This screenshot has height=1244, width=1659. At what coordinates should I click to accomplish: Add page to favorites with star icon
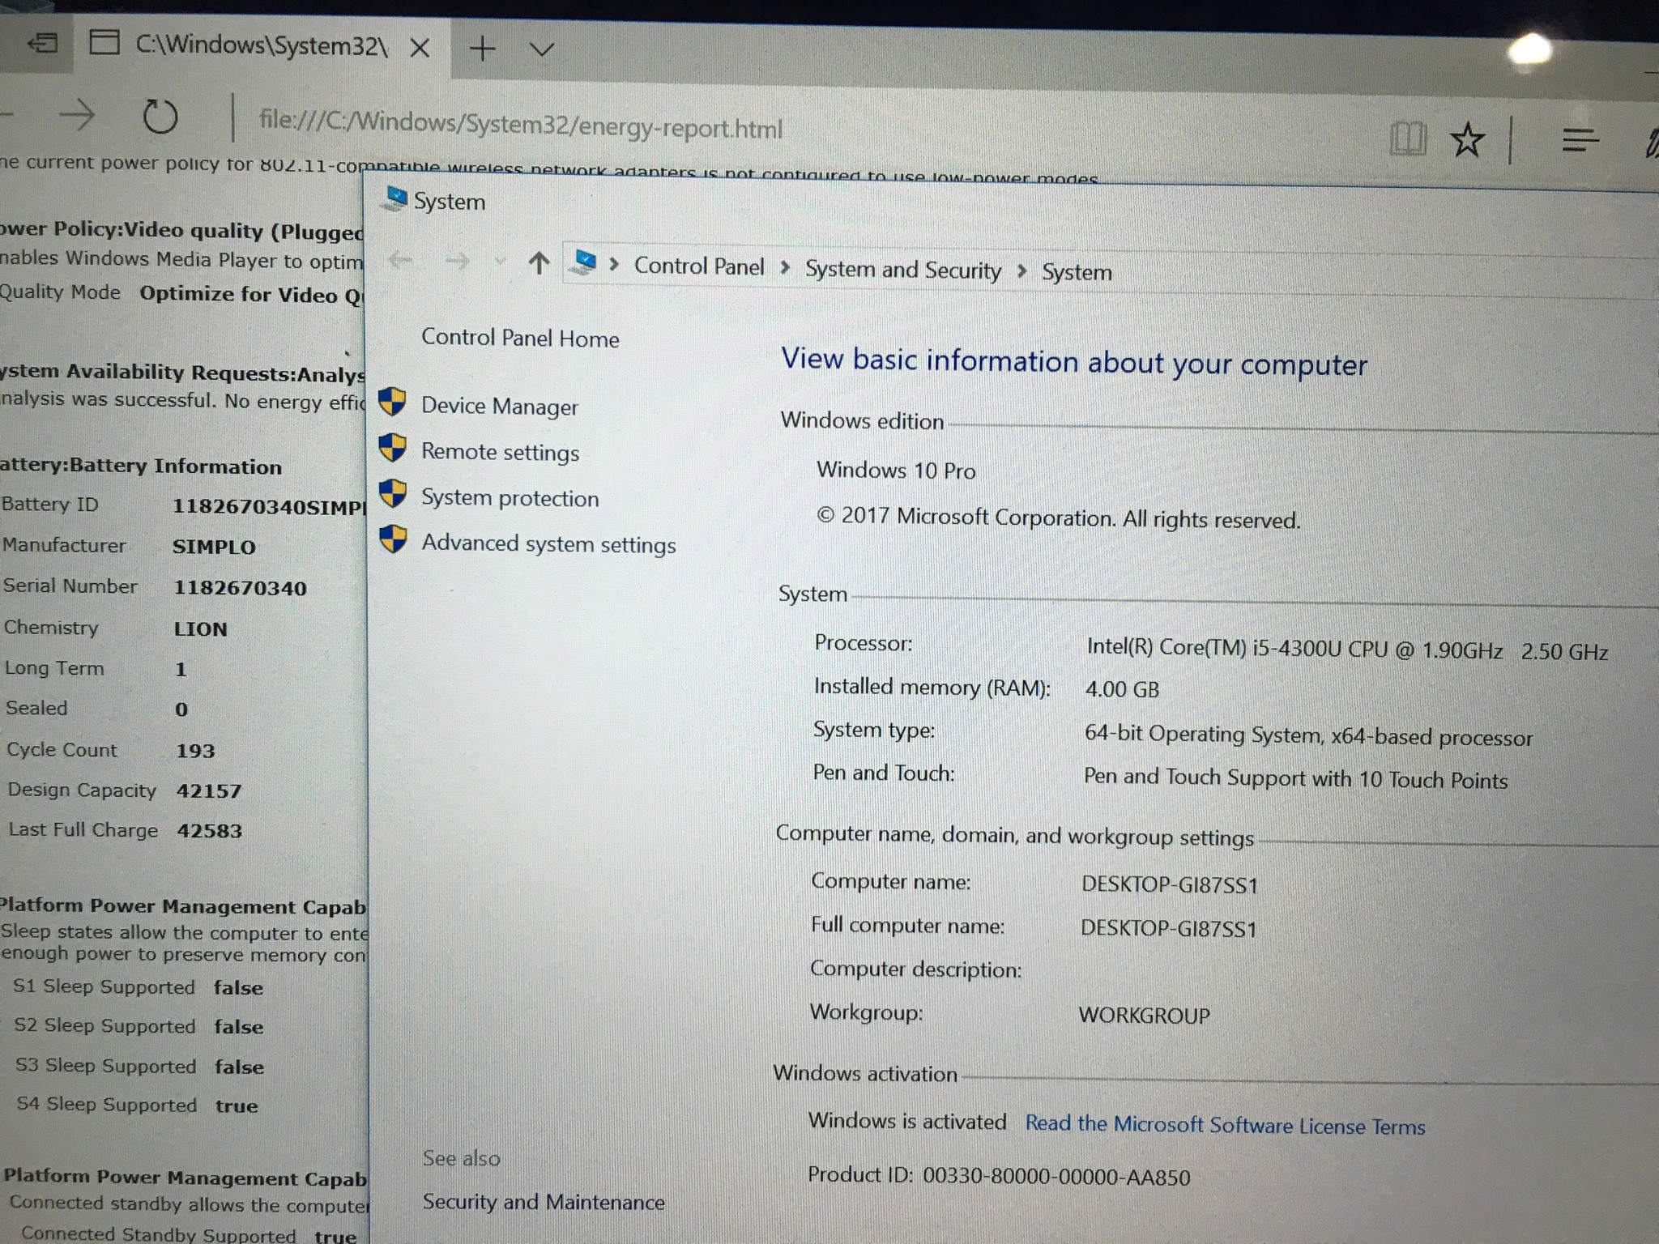[1467, 140]
